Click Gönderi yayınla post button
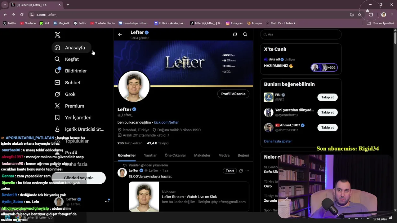 click(79, 178)
